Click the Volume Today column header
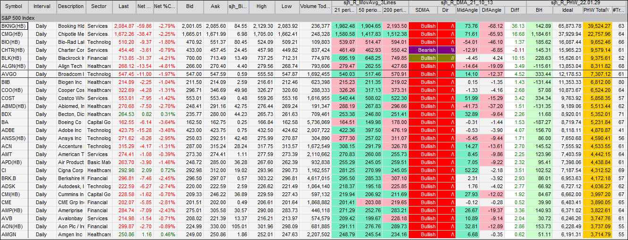 coord(316,7)
